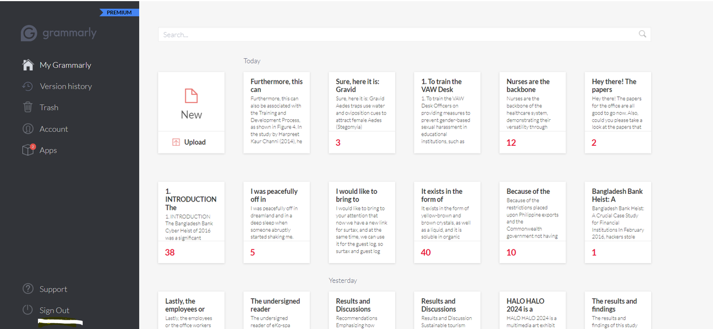
Task: Click issue count 38 on INTRODUCTION card
Action: (x=170, y=253)
